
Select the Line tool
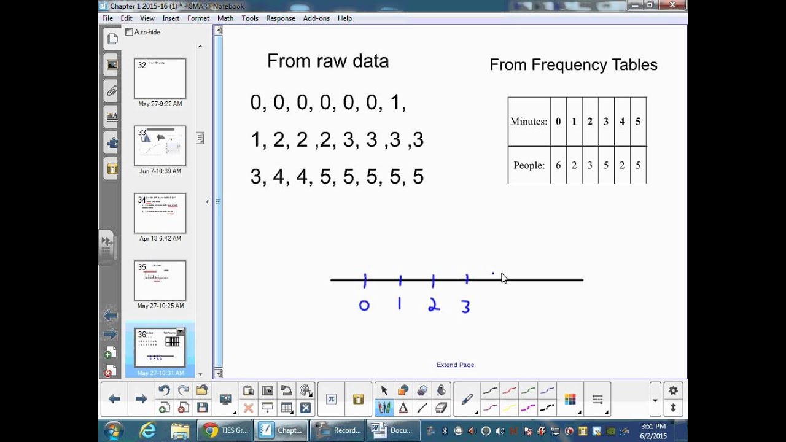[422, 408]
